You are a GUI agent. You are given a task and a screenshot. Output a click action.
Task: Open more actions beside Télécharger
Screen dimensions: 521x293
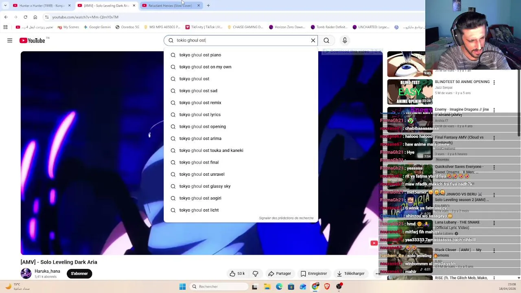point(378,273)
